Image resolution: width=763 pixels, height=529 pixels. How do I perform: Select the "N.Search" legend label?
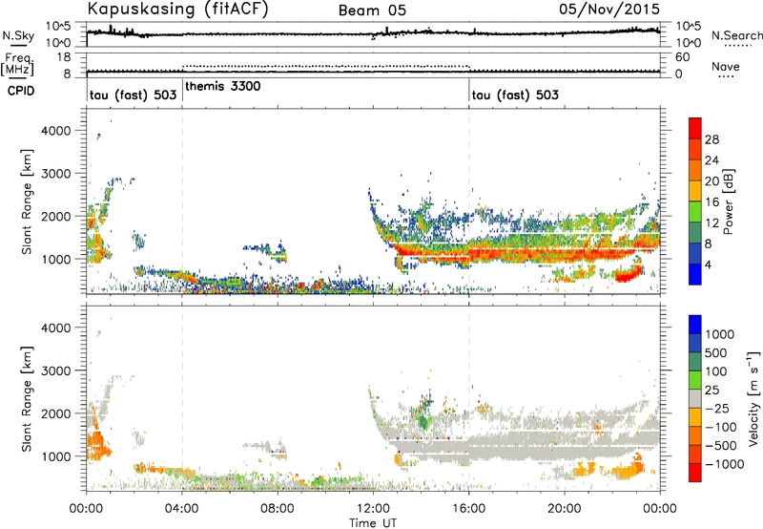click(737, 35)
